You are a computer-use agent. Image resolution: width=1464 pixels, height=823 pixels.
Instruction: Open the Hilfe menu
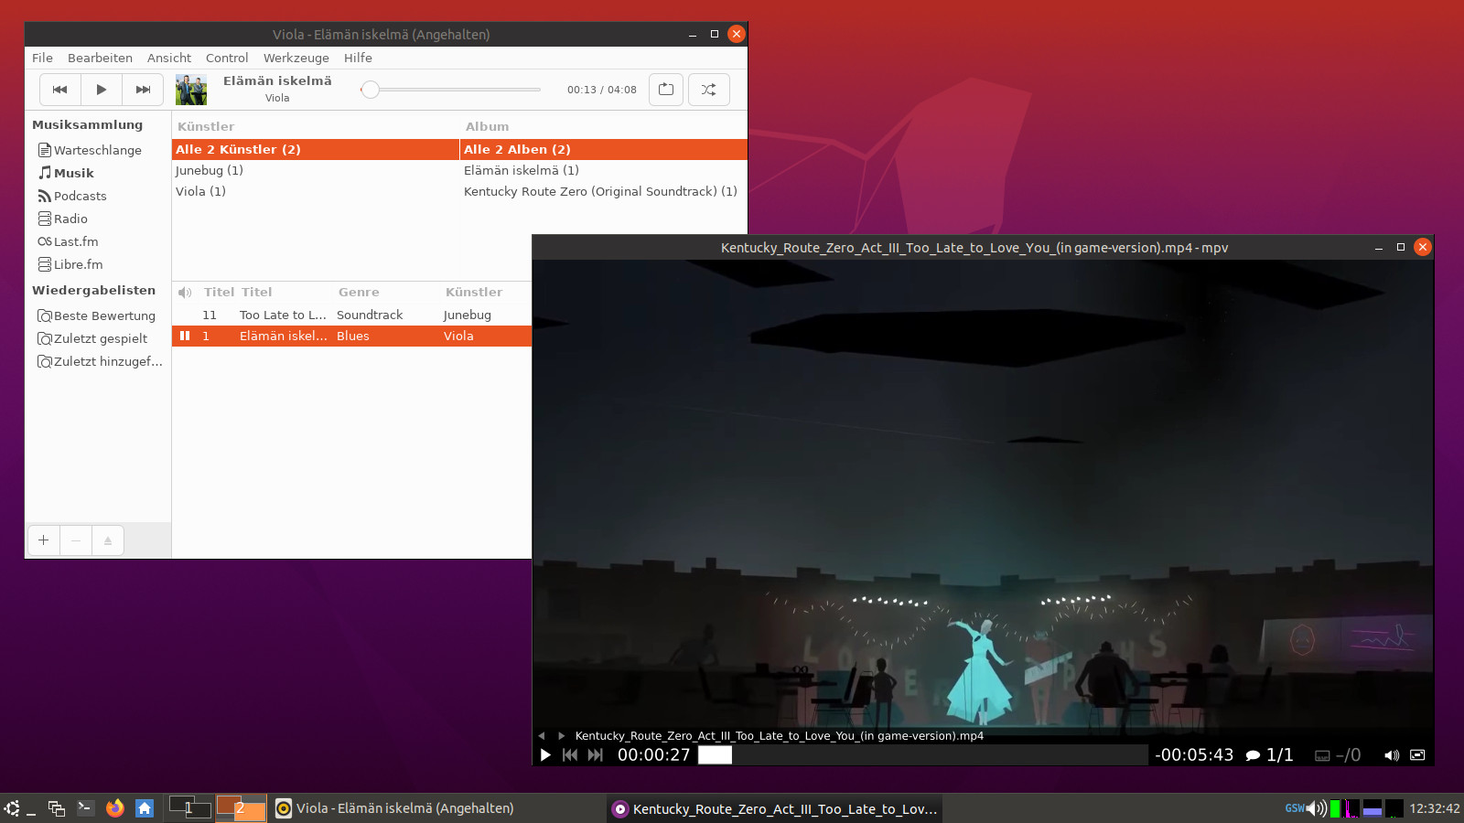(358, 58)
